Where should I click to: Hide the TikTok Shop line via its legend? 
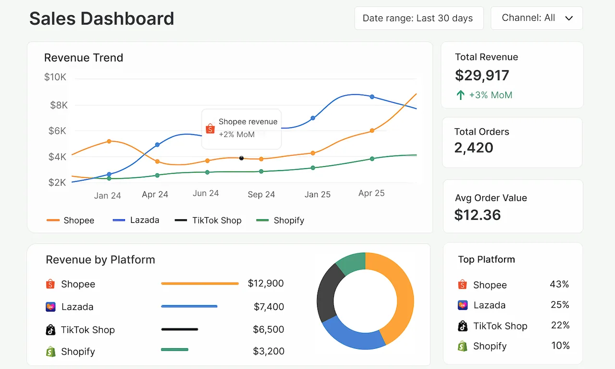(x=209, y=220)
